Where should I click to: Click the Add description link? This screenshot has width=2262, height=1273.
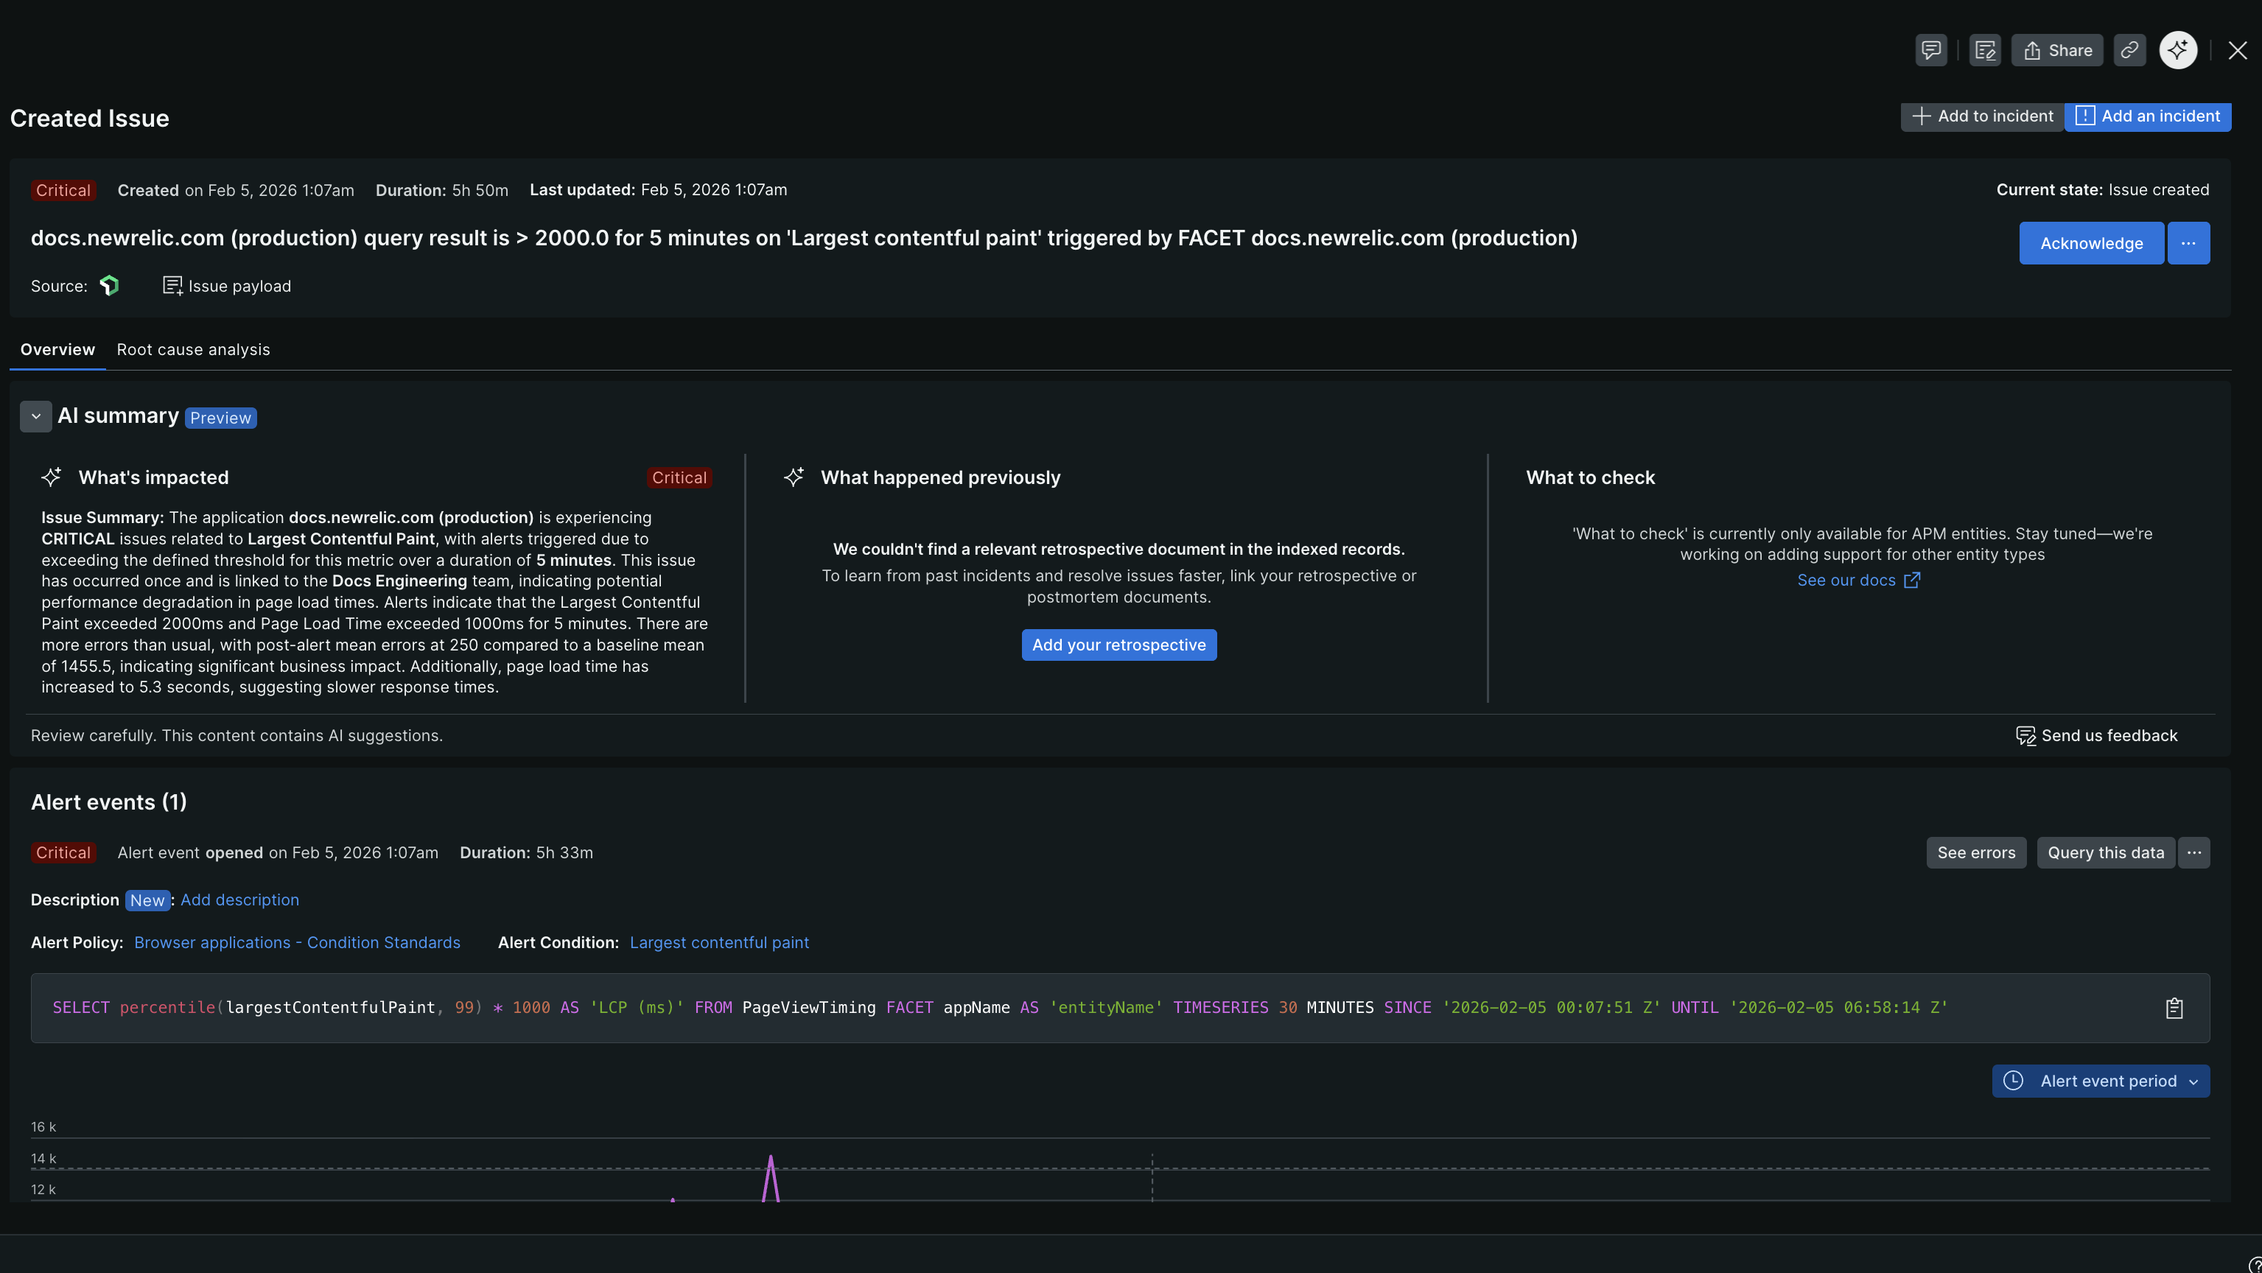[239, 900]
